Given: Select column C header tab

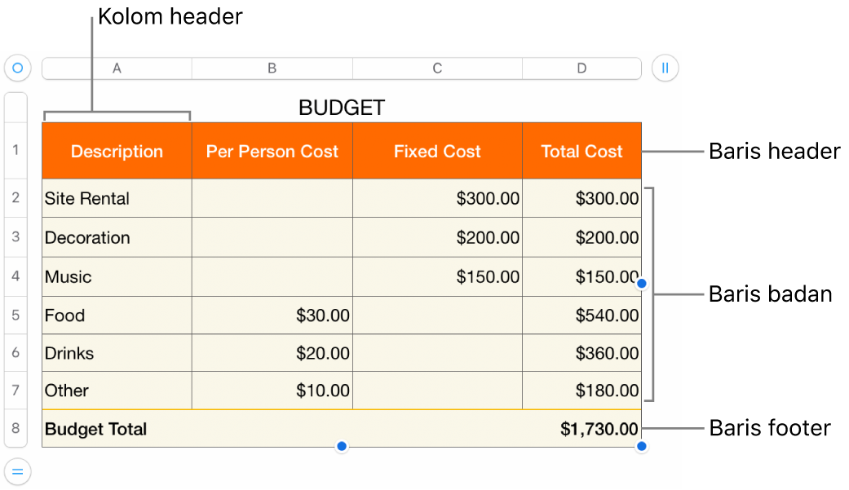Looking at the screenshot, I should [437, 68].
